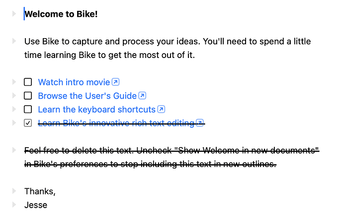Tick the Browse the User's Guide checkbox

click(28, 96)
